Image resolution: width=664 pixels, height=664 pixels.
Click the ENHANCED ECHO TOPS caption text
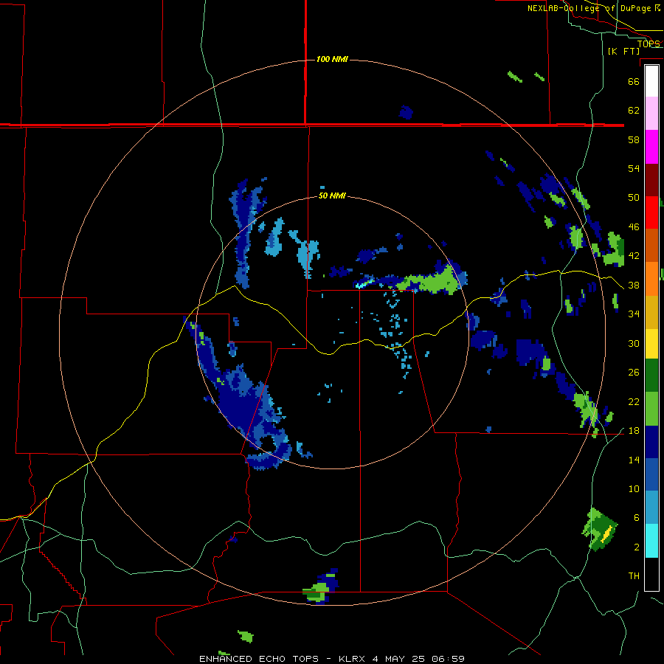coord(259,659)
